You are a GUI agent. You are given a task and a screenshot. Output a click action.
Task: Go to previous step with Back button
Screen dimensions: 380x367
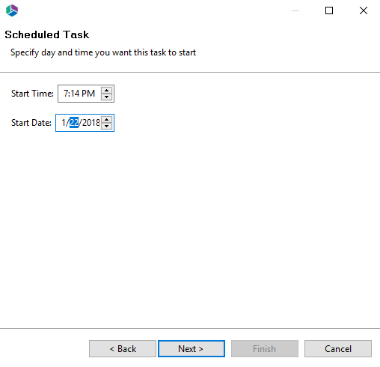pyautogui.click(x=123, y=349)
